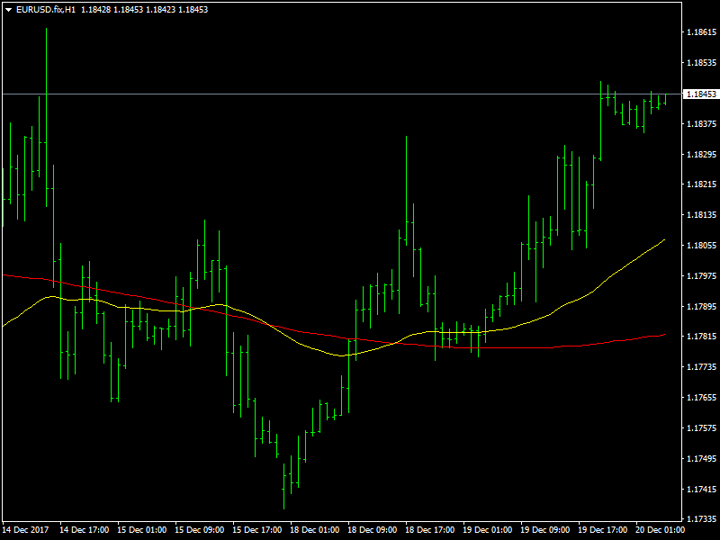
Task: Click the 1.17735 price scale label
Action: [701, 367]
